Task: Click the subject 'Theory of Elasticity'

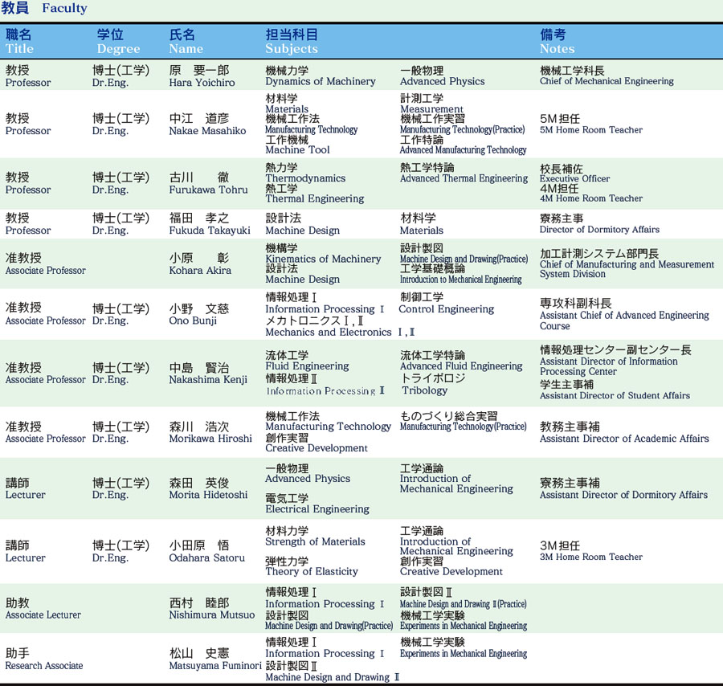Action: 312,571
